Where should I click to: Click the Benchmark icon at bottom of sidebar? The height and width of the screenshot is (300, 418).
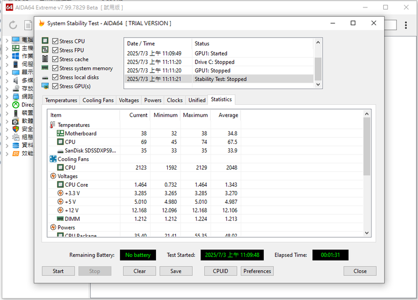pos(16,153)
